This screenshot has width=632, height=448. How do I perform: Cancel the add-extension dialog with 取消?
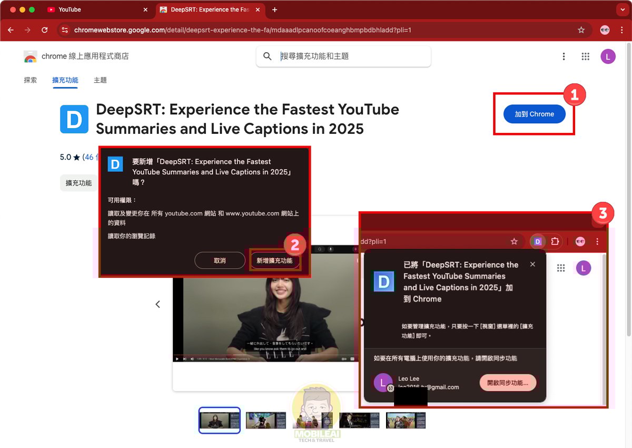(x=220, y=260)
